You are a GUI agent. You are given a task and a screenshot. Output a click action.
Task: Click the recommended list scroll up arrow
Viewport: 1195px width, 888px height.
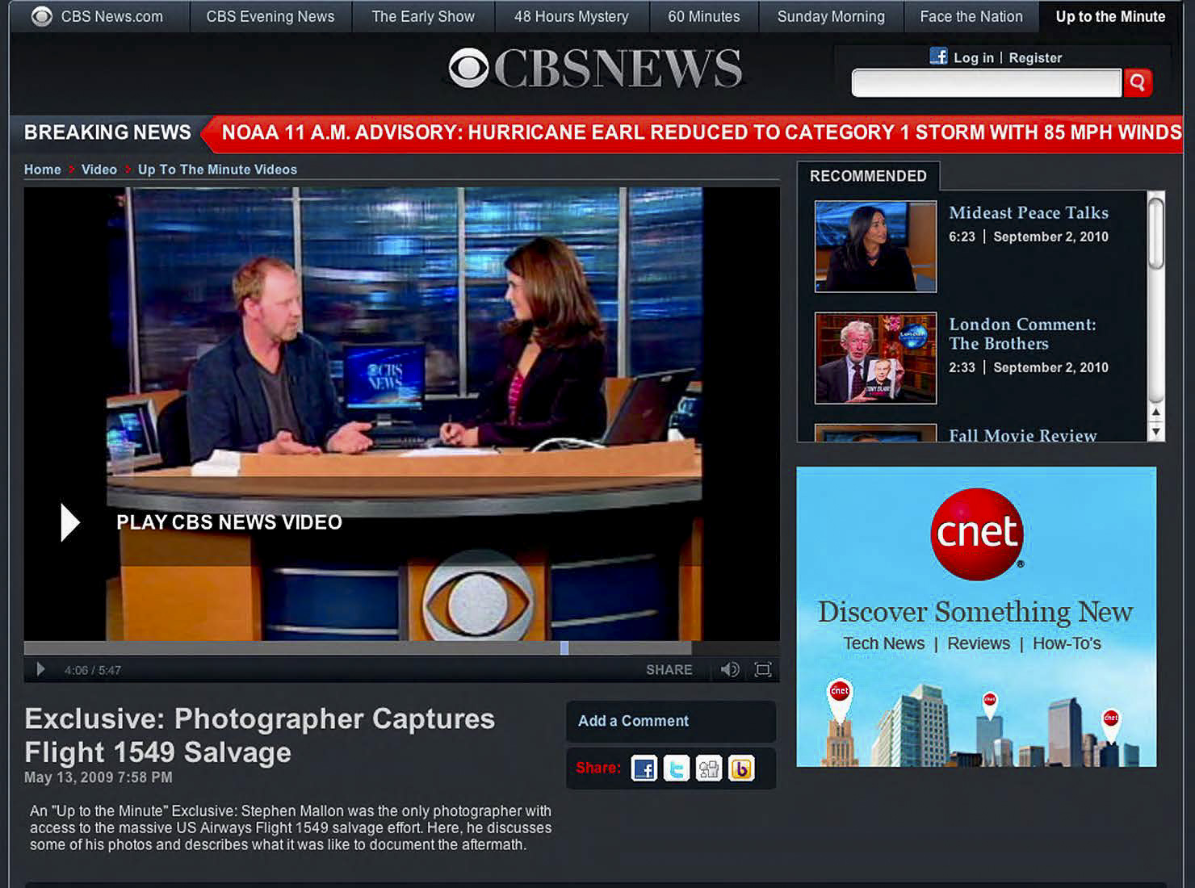coord(1156,413)
